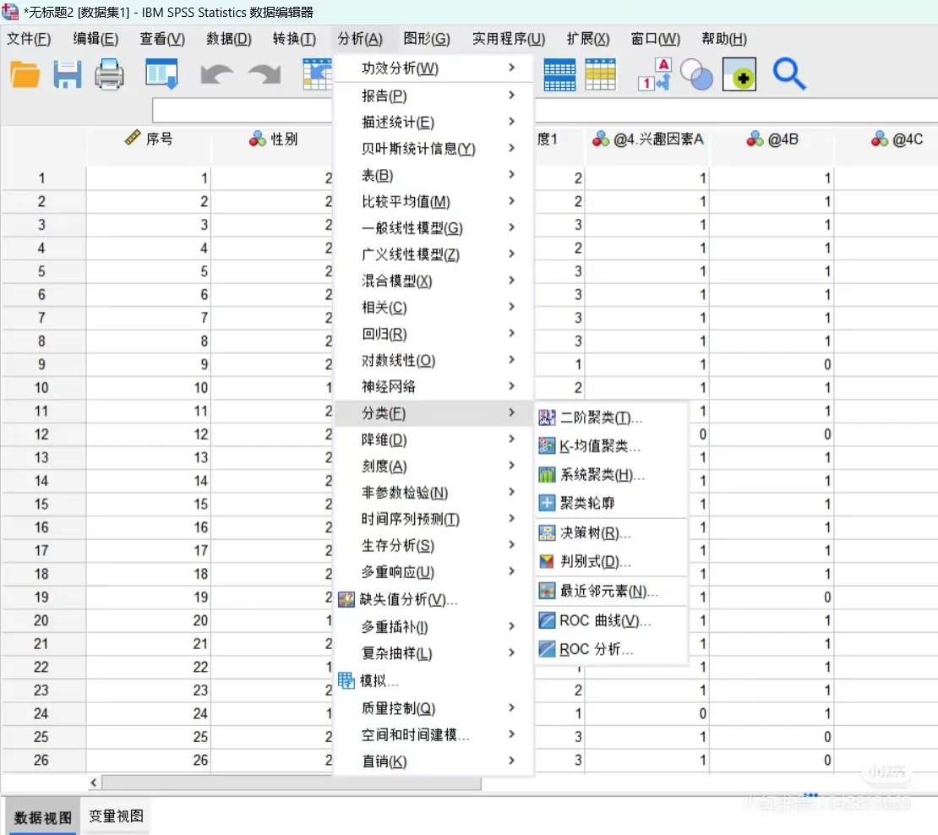The height and width of the screenshot is (835, 938).
Task: Expand the 时间序列预测(T) submenu
Action: 434,519
